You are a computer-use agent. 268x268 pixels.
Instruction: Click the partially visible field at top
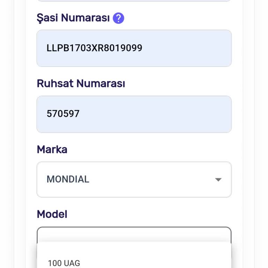tap(134, 1)
